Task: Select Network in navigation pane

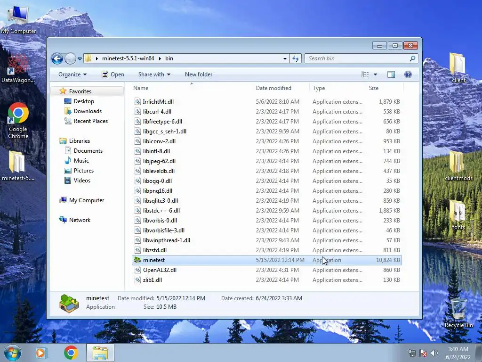Action: pos(80,220)
